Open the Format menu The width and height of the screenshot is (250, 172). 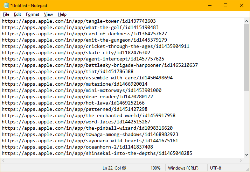click(x=33, y=14)
